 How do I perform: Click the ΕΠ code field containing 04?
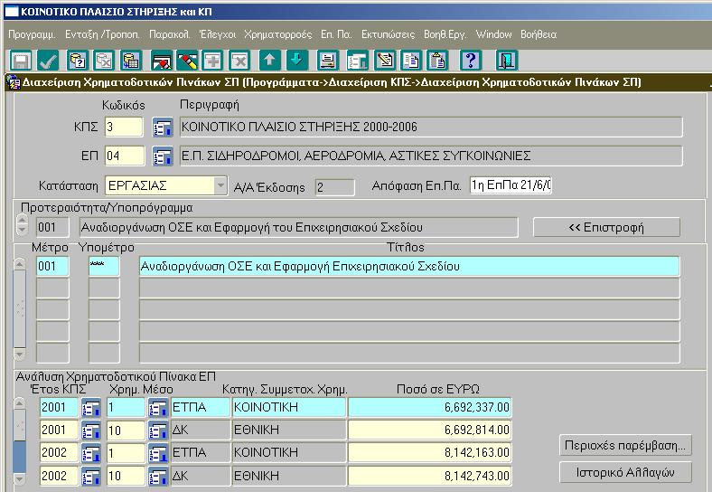(125, 156)
